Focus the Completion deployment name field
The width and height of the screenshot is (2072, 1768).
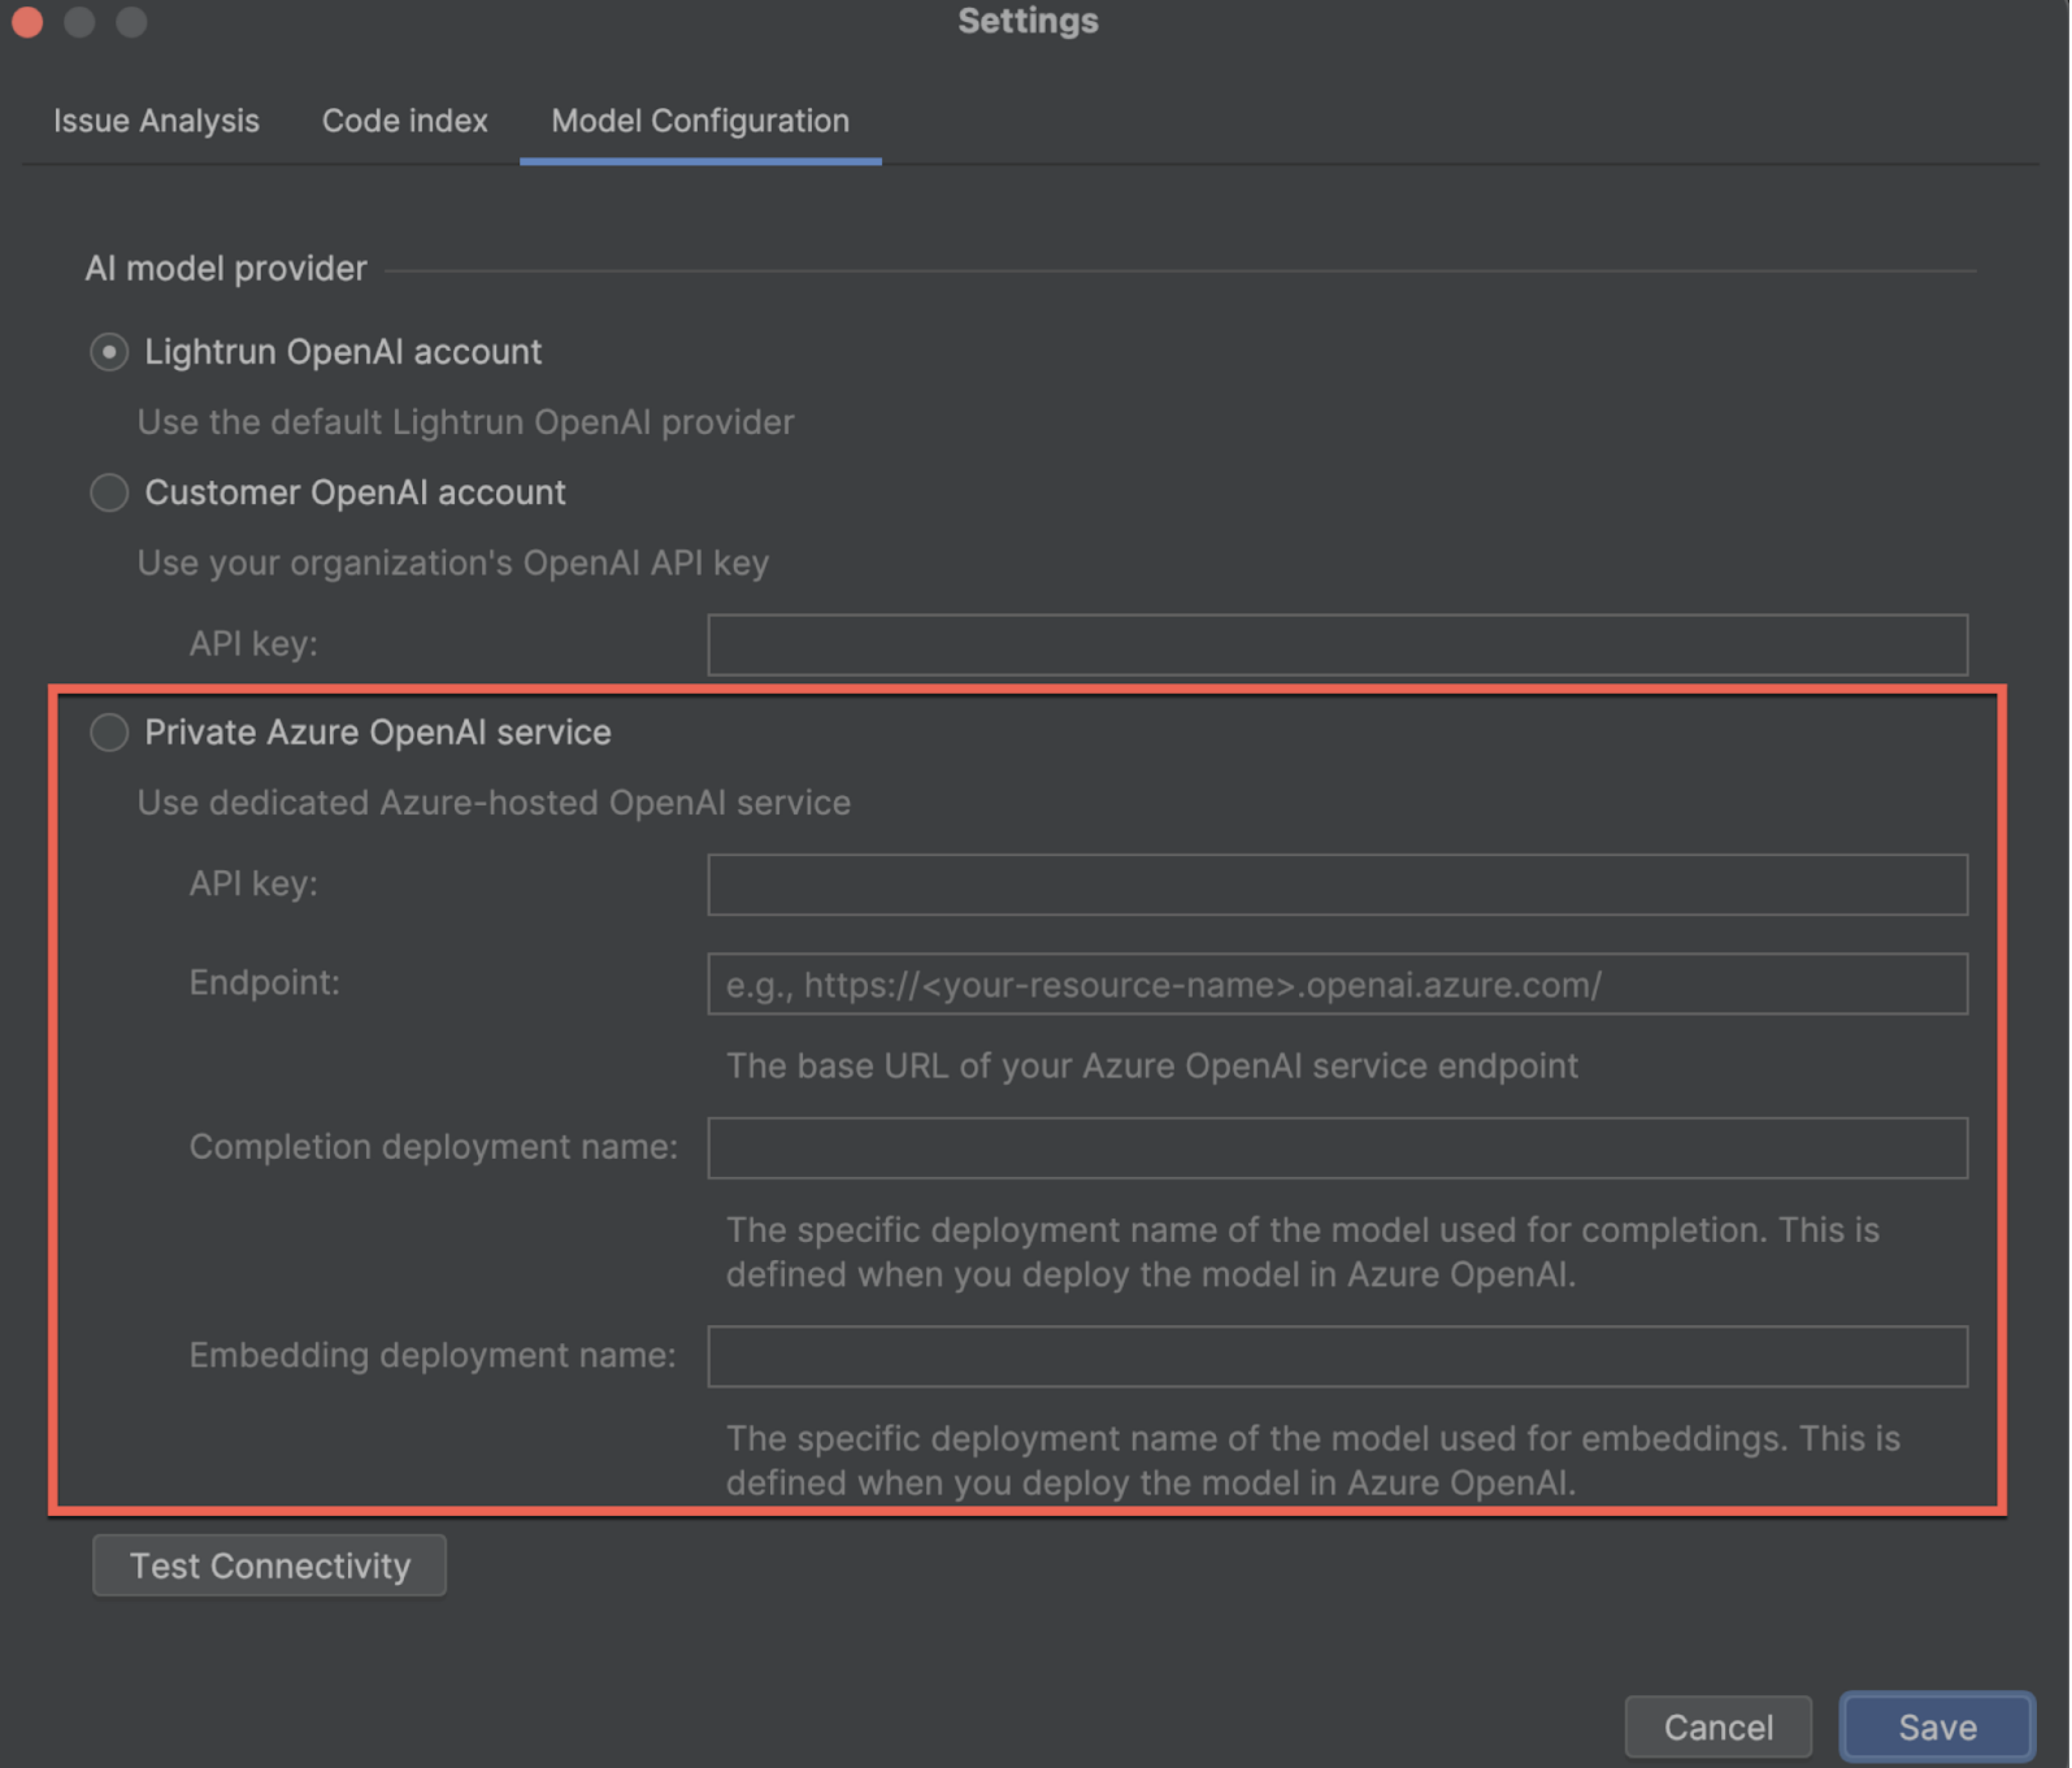click(1337, 1147)
